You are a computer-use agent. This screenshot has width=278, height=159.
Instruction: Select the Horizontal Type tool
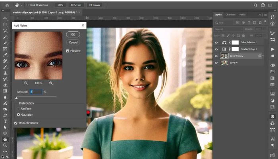(x=5, y=121)
